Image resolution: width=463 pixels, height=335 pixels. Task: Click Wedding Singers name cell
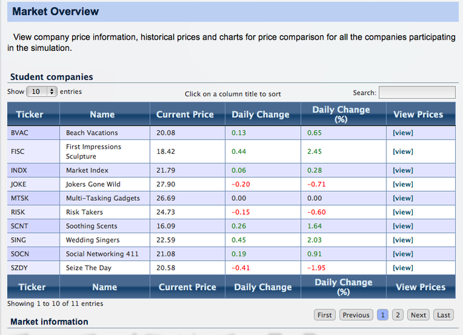(105, 240)
